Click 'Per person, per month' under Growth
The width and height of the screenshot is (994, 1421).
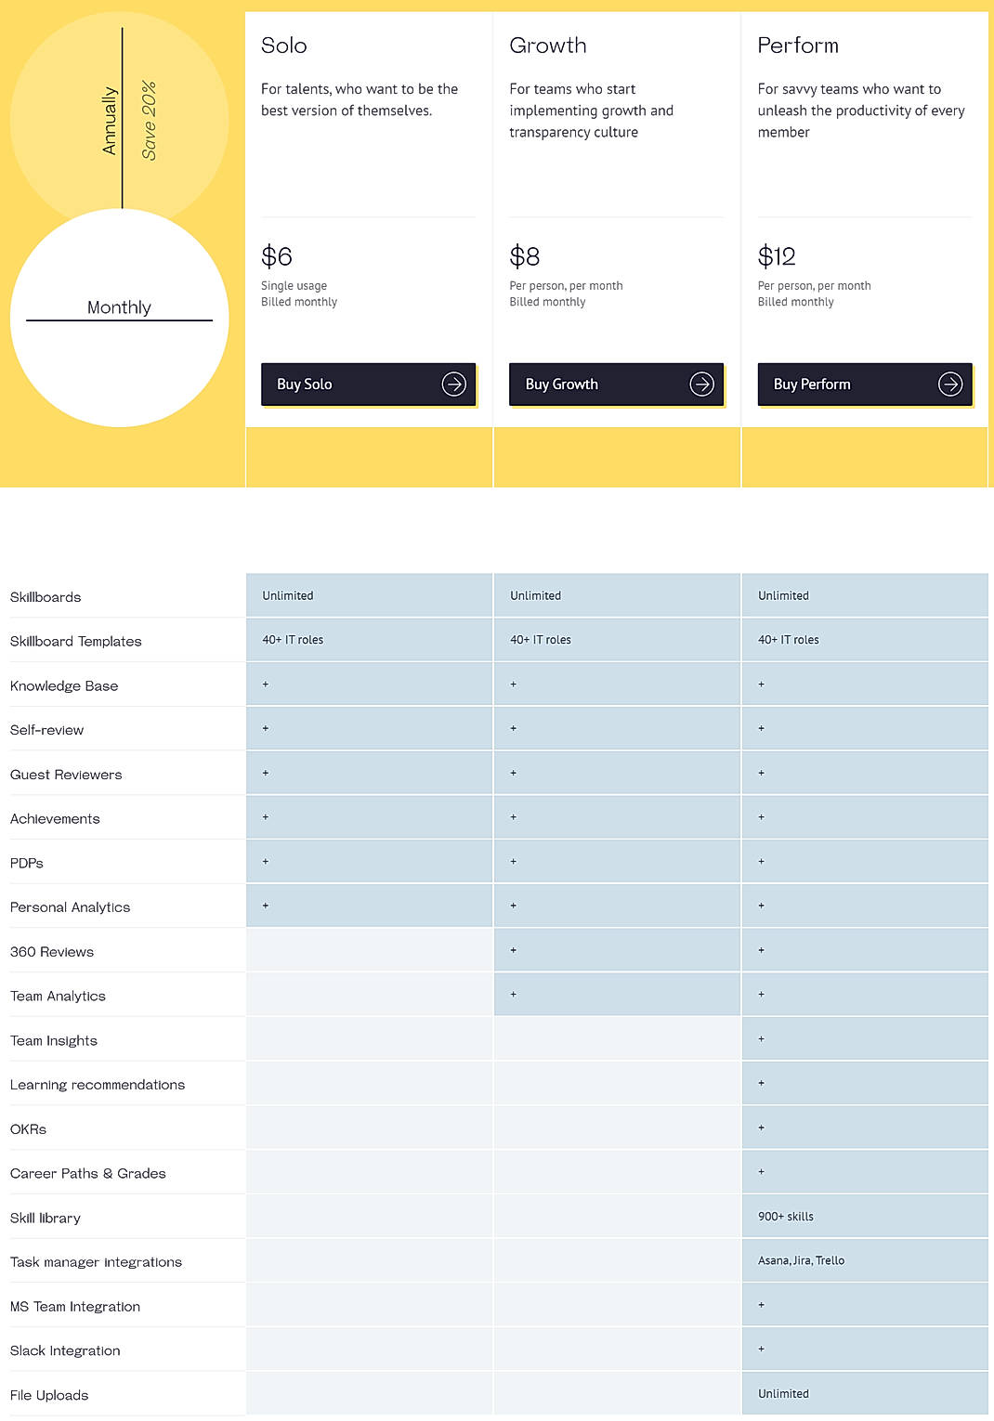tap(566, 286)
